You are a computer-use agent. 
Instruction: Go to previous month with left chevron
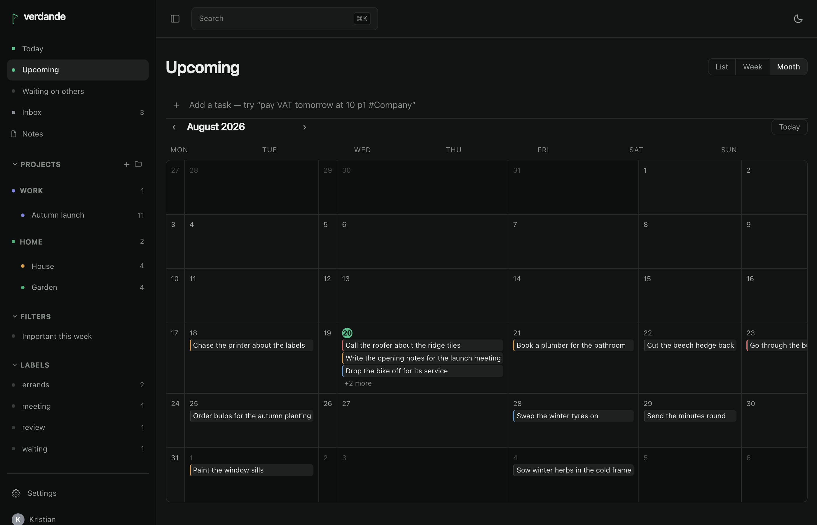coord(174,127)
